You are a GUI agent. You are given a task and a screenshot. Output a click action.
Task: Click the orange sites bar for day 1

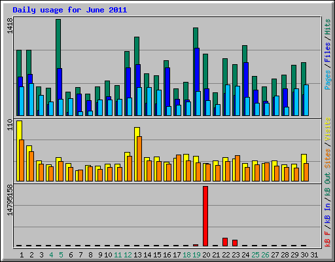pos(22,160)
